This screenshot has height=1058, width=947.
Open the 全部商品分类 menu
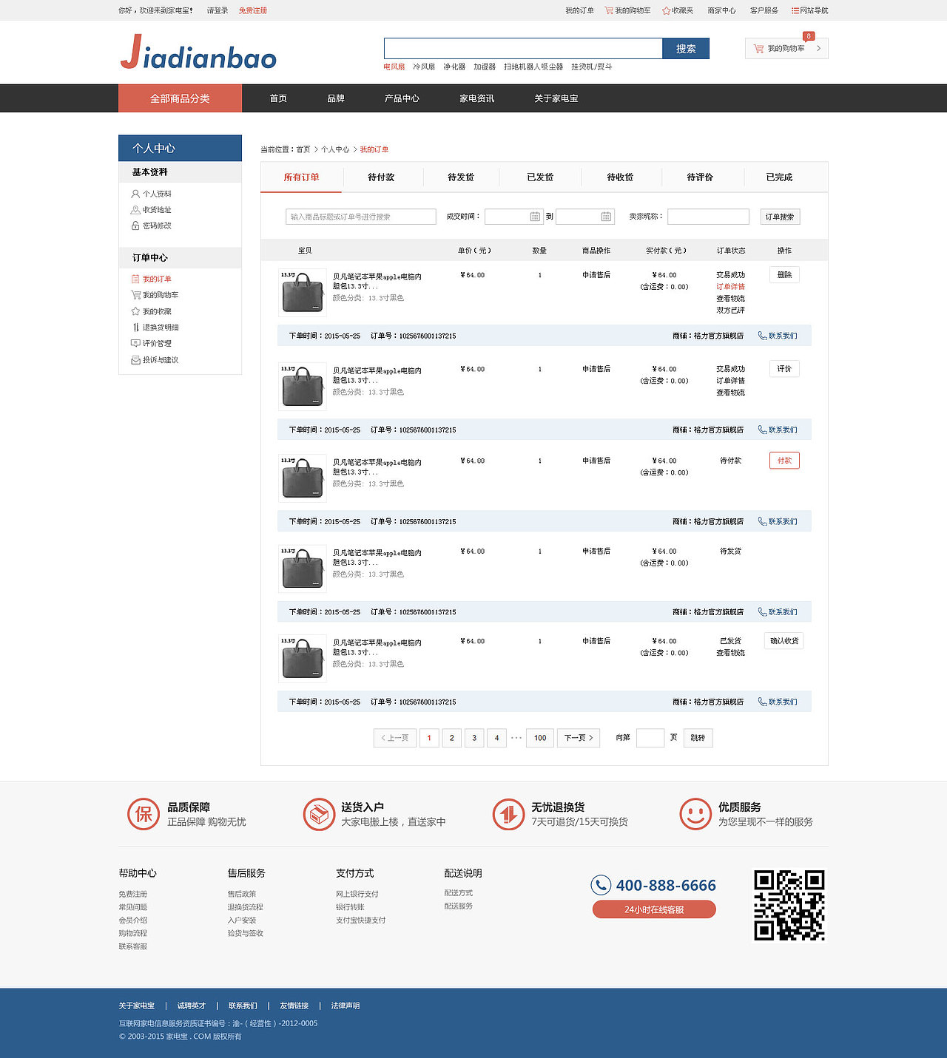coord(180,98)
